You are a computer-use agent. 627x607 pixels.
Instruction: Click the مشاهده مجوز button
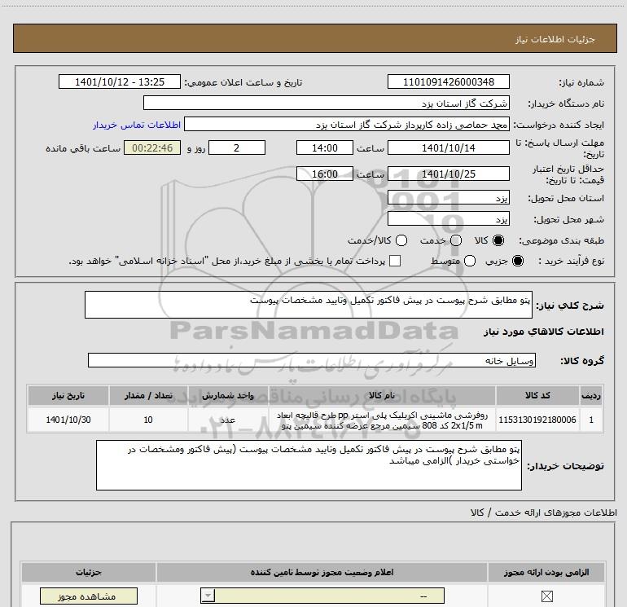pyautogui.click(x=89, y=596)
